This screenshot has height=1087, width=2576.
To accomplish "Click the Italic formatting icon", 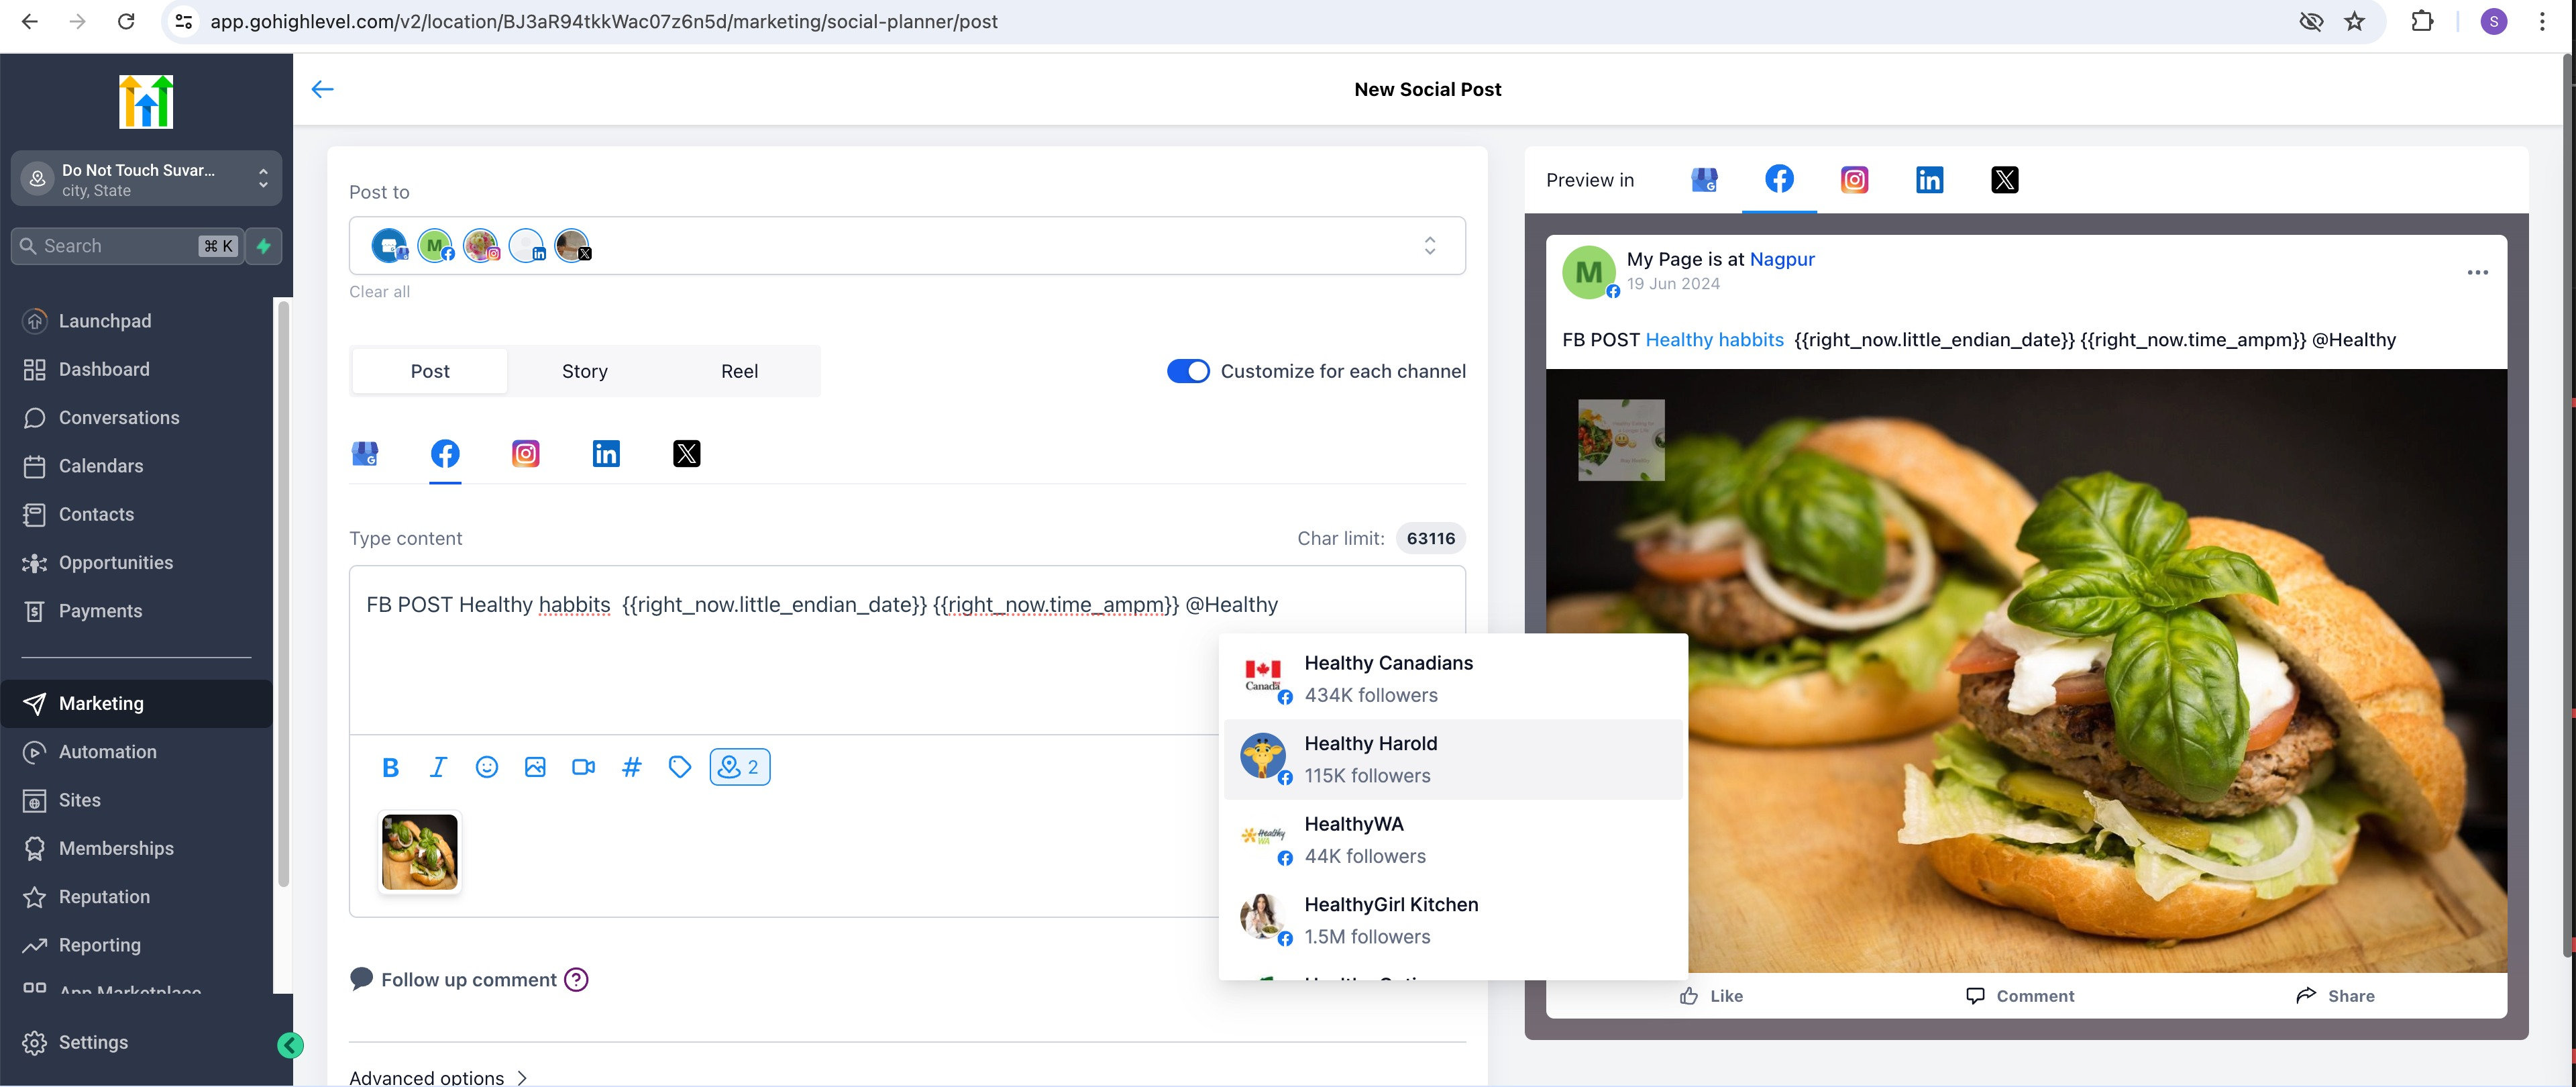I will [438, 767].
